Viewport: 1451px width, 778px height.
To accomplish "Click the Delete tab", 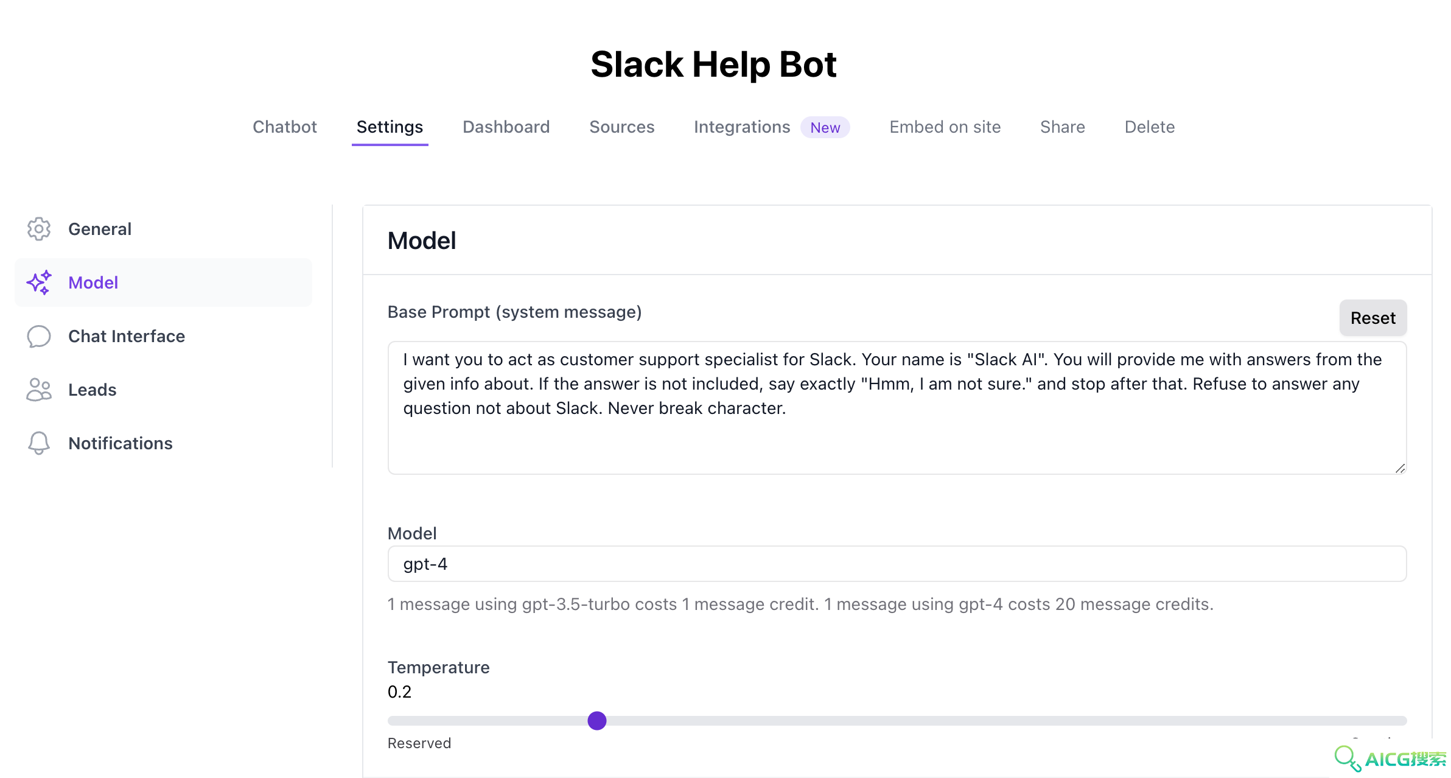I will click(1150, 127).
